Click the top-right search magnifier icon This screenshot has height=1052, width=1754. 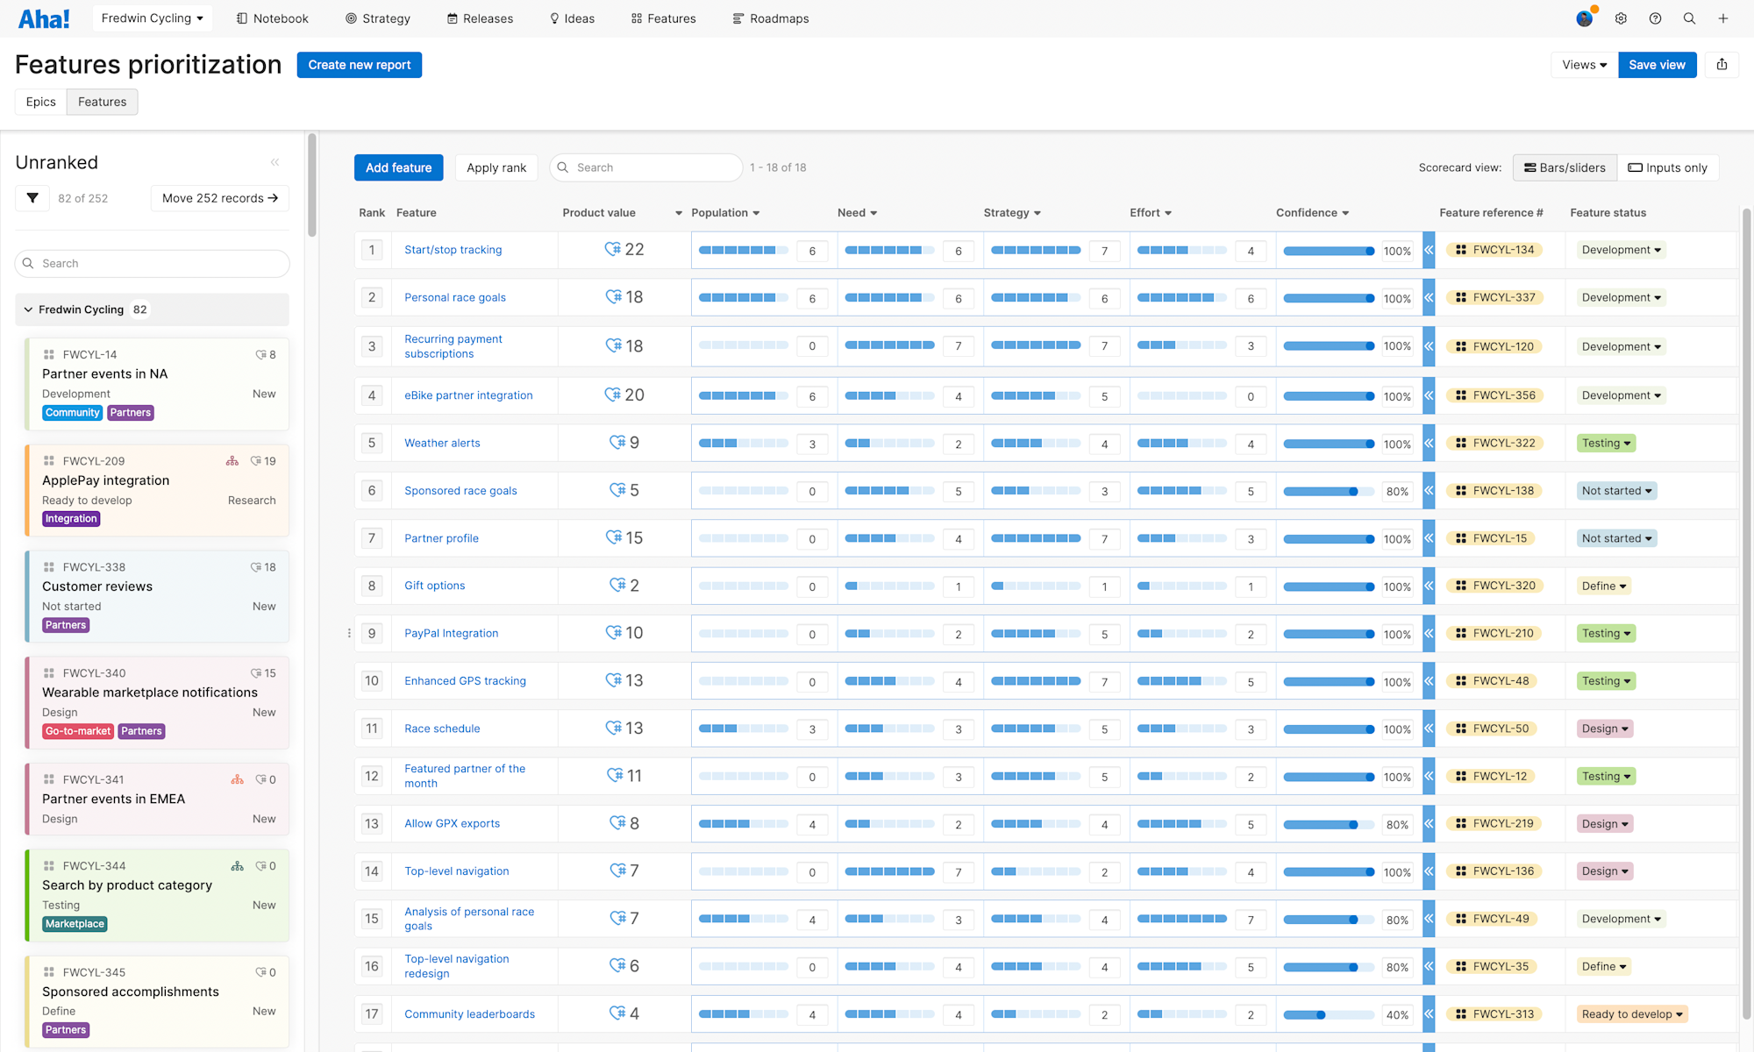coord(1689,18)
